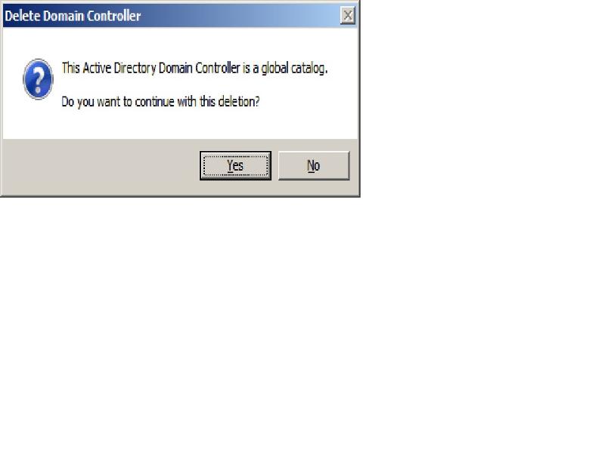
Task: Click the gray gap between Yes and No
Action: point(275,165)
